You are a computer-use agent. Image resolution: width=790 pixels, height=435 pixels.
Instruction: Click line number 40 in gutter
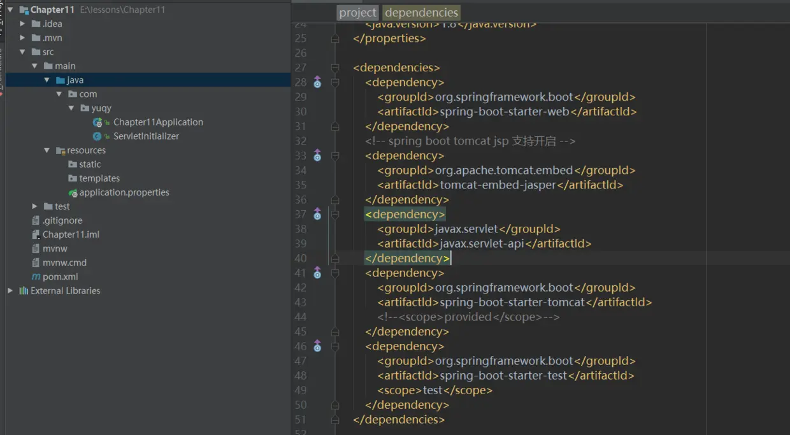(300, 258)
